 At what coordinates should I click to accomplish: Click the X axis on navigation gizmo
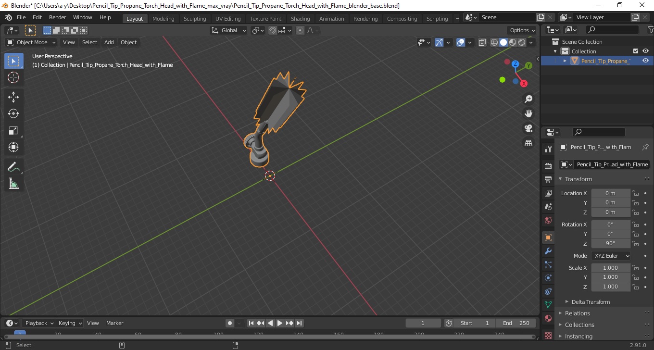(524, 83)
